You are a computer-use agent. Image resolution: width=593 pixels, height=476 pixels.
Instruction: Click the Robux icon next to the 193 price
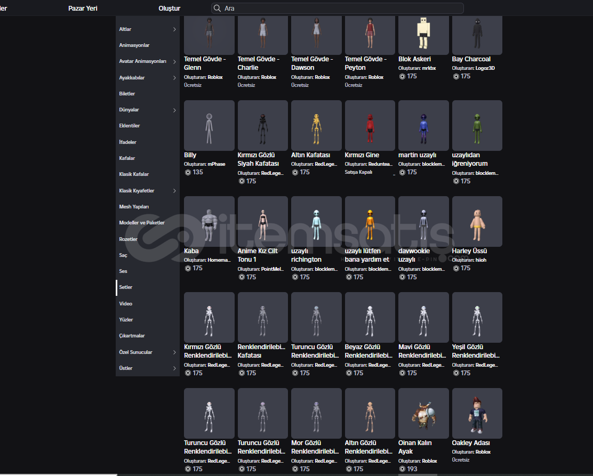[x=402, y=469]
